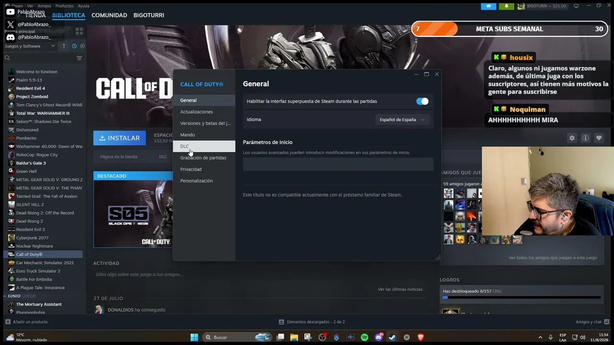
Task: Open Brave browser from taskbar
Action: click(x=421, y=337)
